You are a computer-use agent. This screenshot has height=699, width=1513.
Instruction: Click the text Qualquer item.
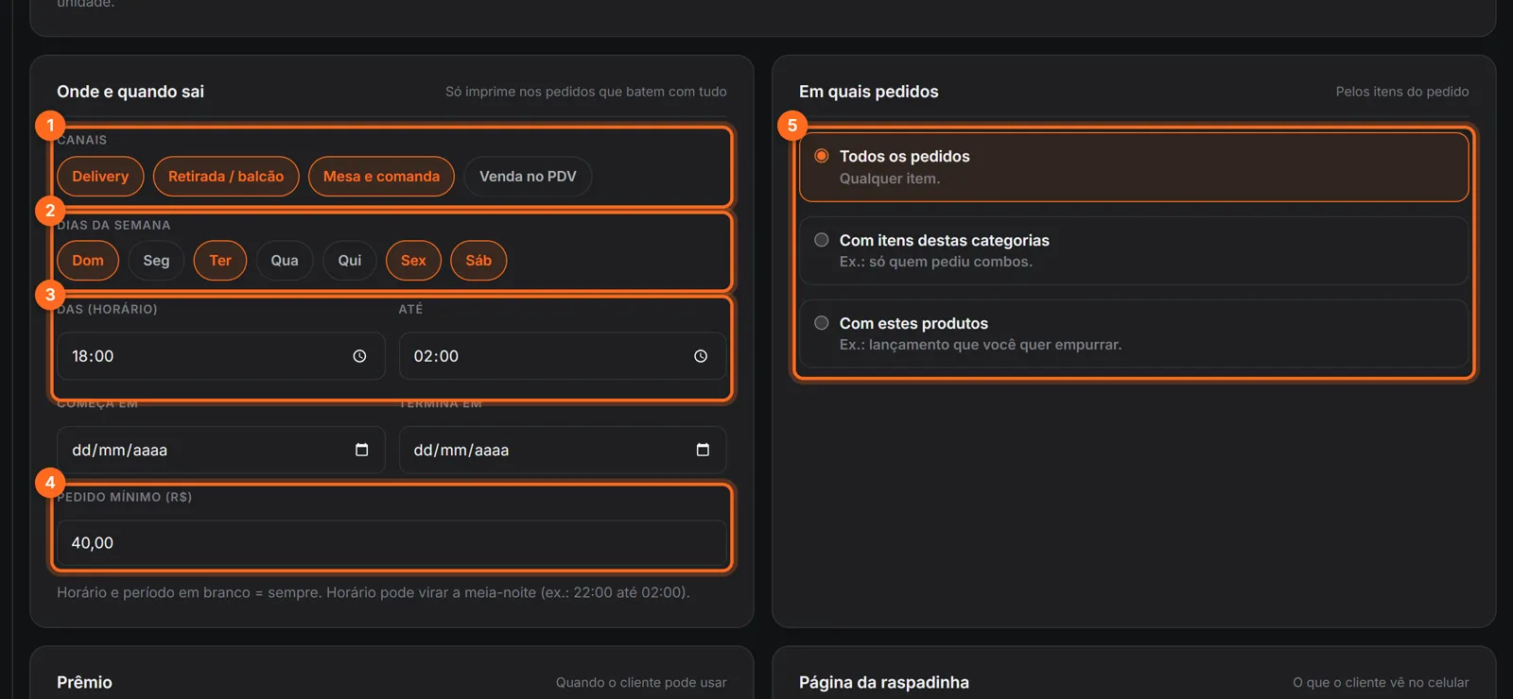(890, 179)
